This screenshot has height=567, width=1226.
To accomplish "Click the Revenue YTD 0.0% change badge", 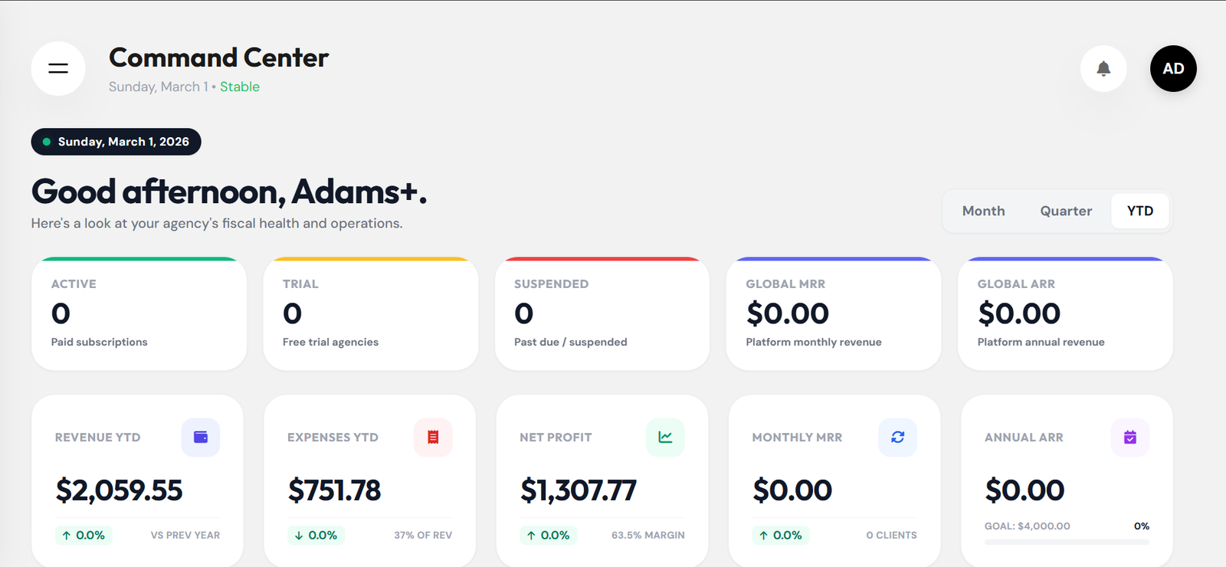I will click(84, 535).
